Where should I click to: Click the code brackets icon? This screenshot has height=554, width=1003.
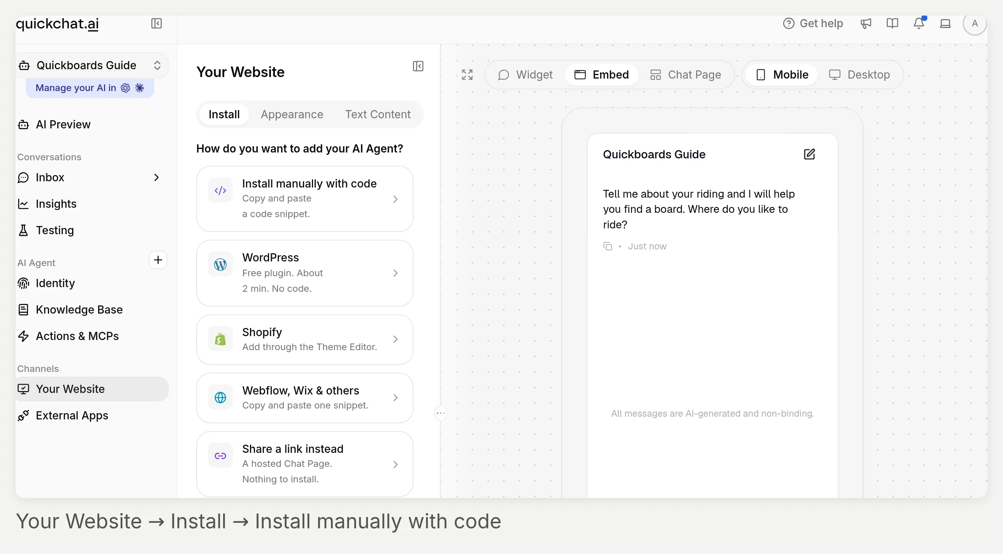(220, 190)
